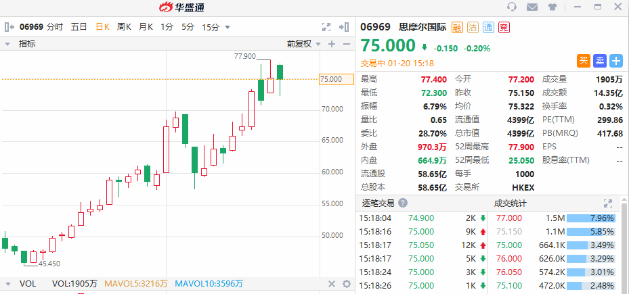Screen dimensions: 629x294
Task: Click the 融 margin badge
Action: coord(457,27)
